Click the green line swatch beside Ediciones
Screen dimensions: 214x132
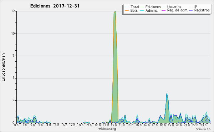142,7
